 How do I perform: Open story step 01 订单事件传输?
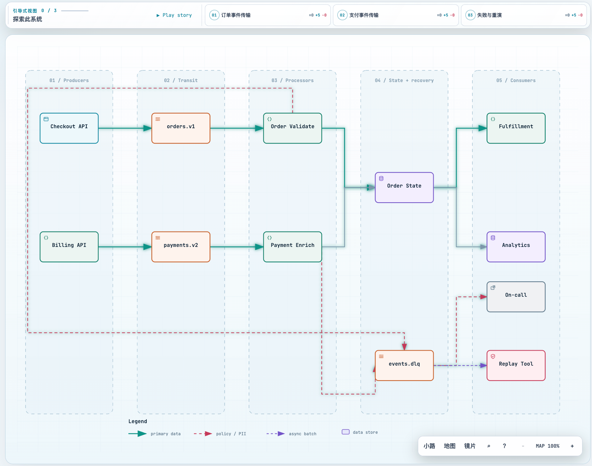pos(268,15)
